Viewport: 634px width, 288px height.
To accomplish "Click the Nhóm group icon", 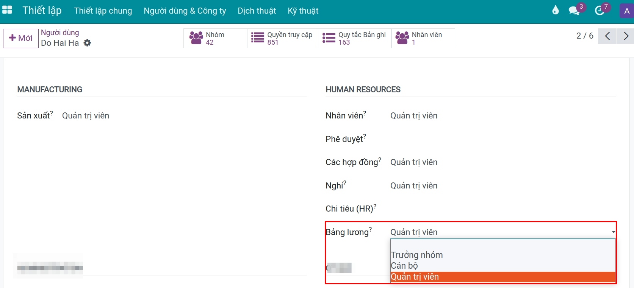I will (196, 38).
